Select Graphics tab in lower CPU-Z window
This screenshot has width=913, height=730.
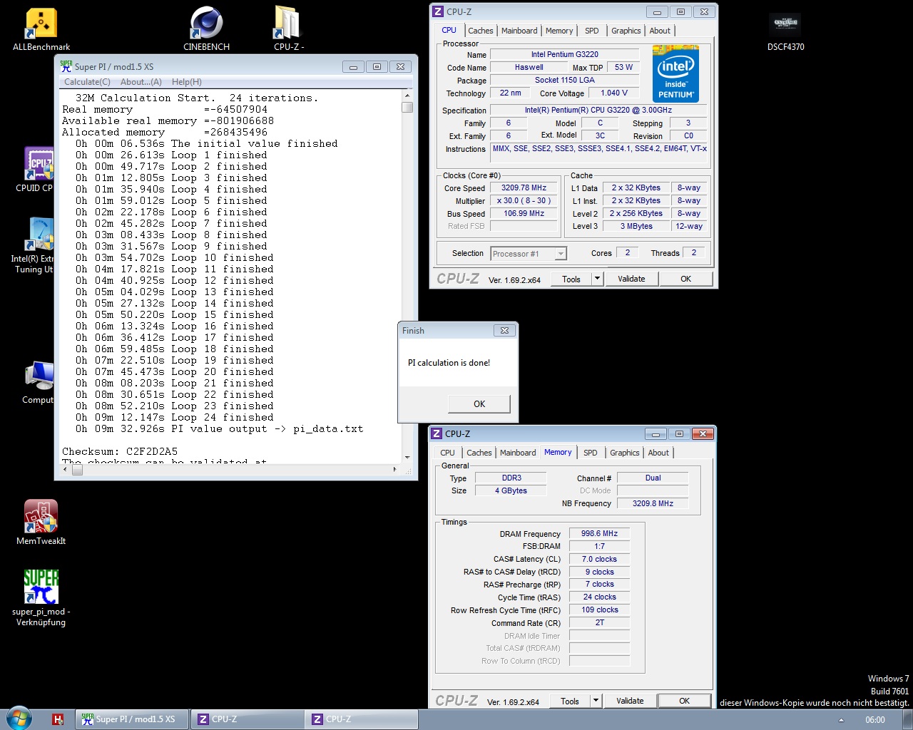click(x=624, y=453)
